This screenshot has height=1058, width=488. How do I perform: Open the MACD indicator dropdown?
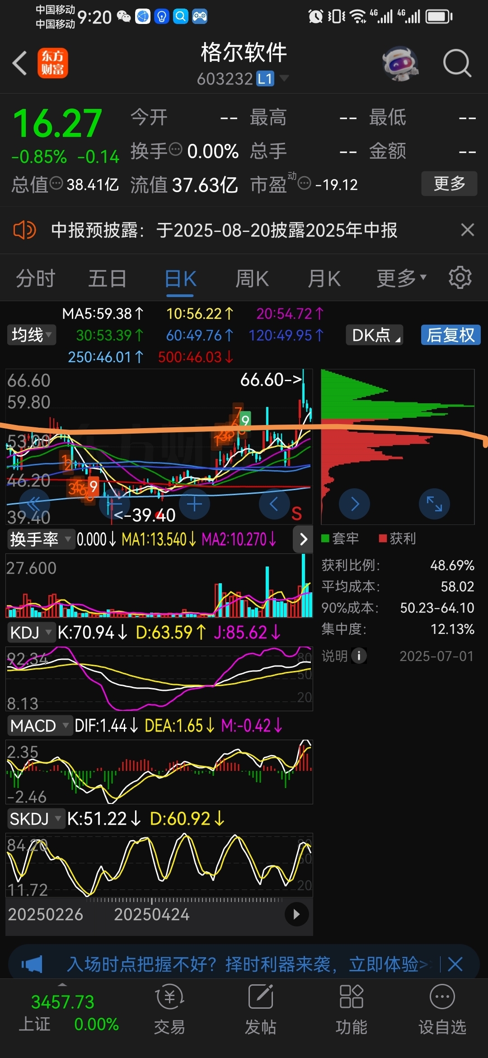(x=40, y=726)
